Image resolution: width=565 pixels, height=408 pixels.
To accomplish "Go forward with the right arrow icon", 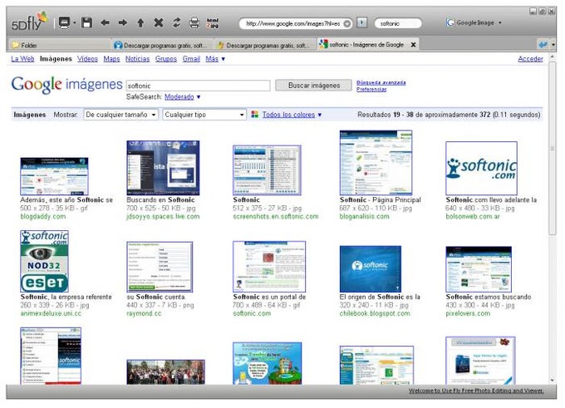I will [x=123, y=22].
